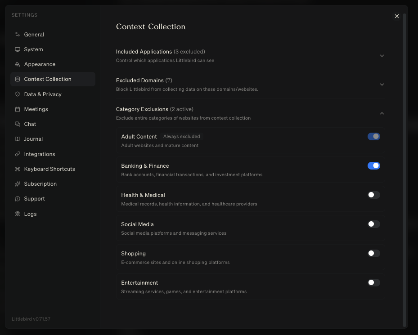Click the Chat bubbles icon

coord(18,124)
